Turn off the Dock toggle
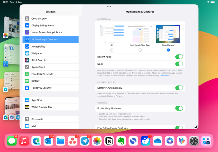The image size is (218, 152). click(179, 64)
